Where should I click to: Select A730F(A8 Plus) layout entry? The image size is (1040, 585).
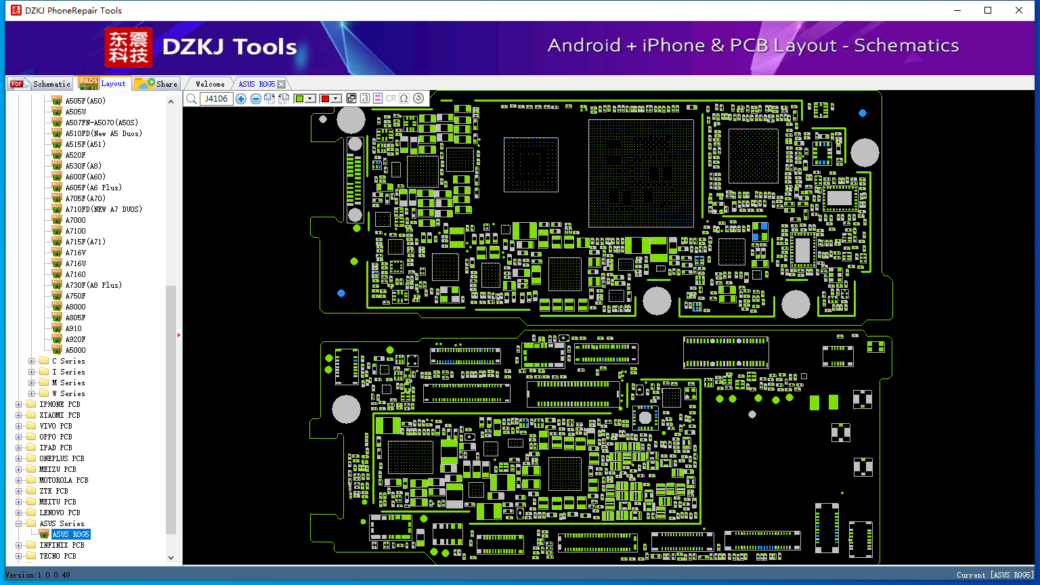tap(93, 285)
